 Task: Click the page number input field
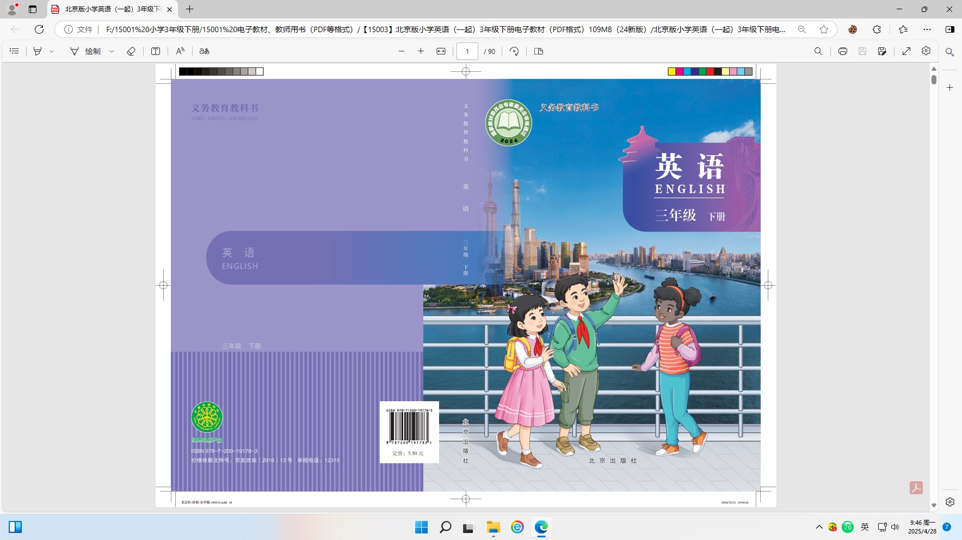(x=467, y=51)
